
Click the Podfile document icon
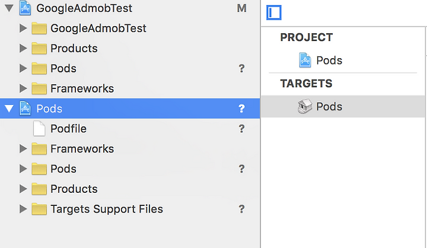(39, 128)
